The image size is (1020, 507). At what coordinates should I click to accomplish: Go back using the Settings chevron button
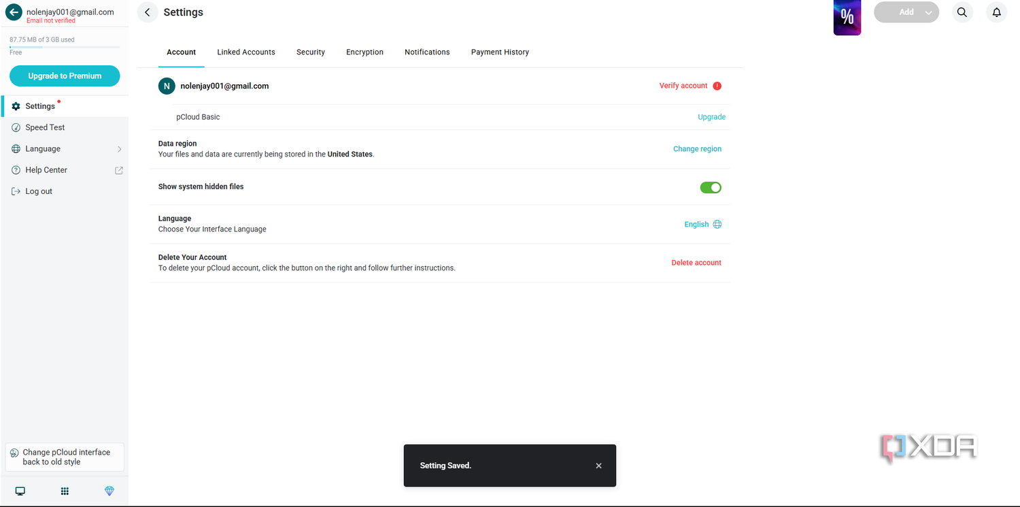[x=148, y=12]
